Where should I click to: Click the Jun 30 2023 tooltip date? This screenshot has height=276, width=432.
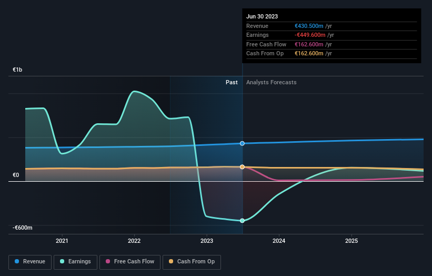[262, 16]
